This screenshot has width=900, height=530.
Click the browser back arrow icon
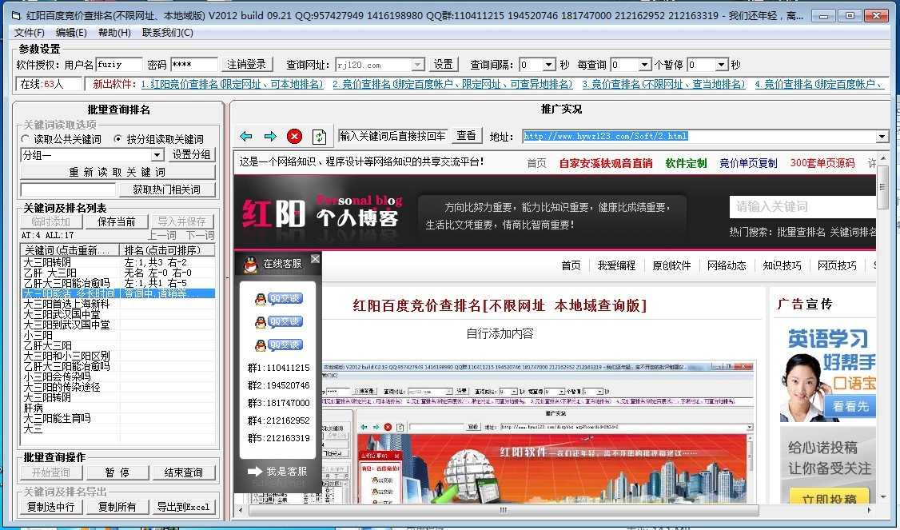(246, 137)
